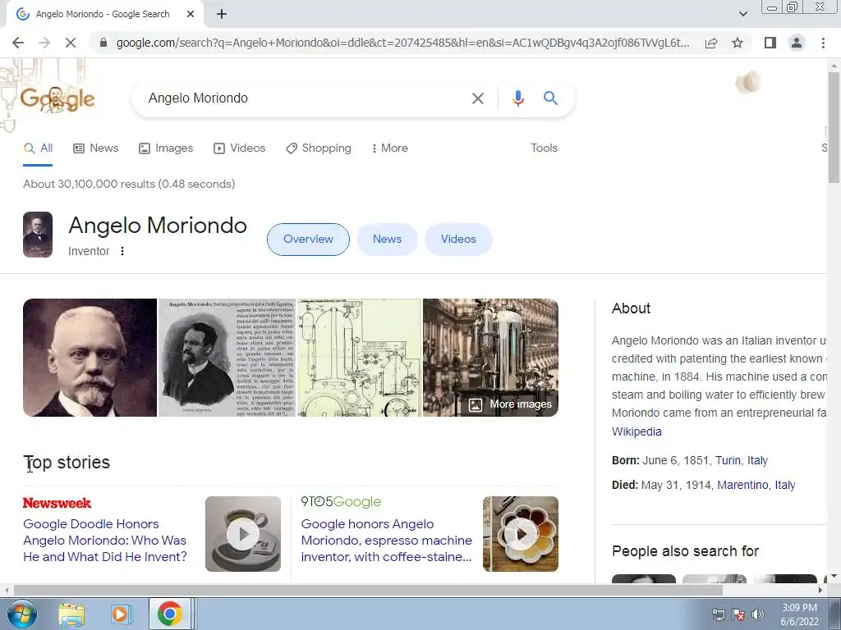
Task: Open Chrome three-dot menu
Action: tap(823, 43)
